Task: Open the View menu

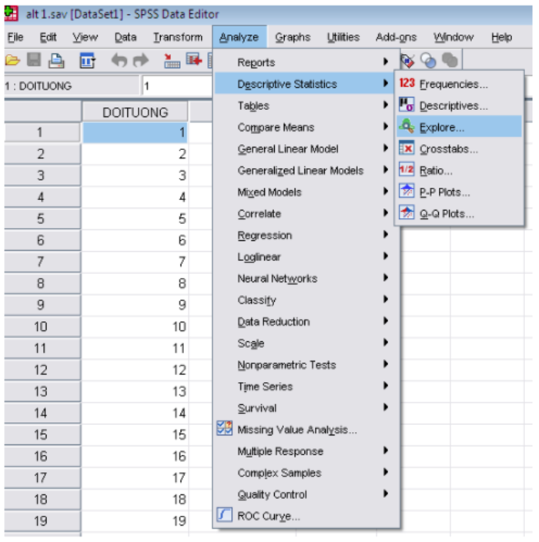Action: pyautogui.click(x=85, y=37)
